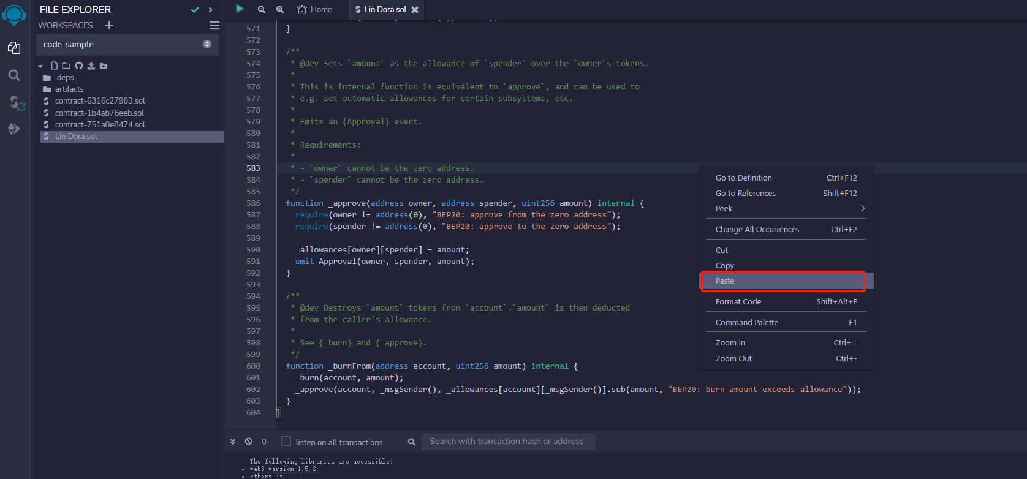Click the green checkmark in File Explorer header
The width and height of the screenshot is (1027, 479).
coord(195,10)
